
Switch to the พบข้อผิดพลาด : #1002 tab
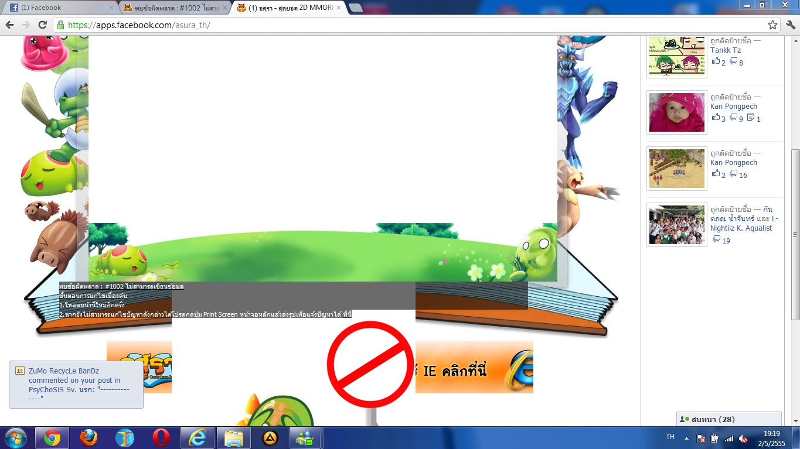coord(175,8)
